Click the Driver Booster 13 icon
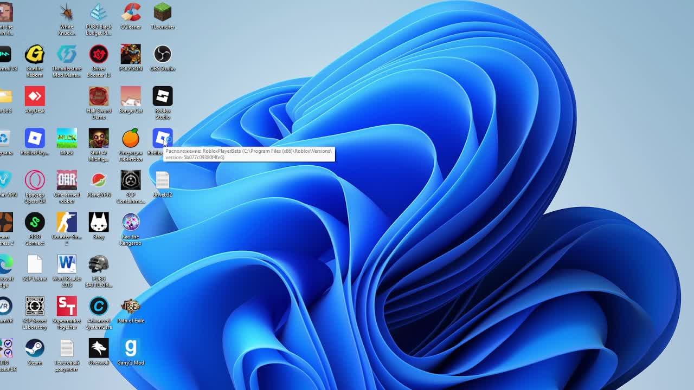The height and width of the screenshot is (390, 694). tap(99, 61)
